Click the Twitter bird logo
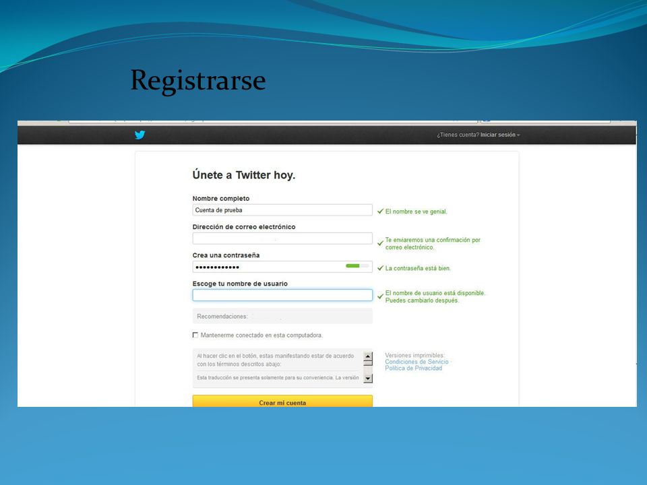The width and height of the screenshot is (647, 485). coord(140,135)
